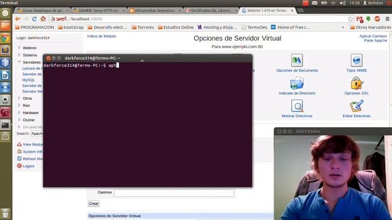This screenshot has width=392, height=220.
Task: Open Chrome launcher icon in dock
Action: click(x=6, y=38)
